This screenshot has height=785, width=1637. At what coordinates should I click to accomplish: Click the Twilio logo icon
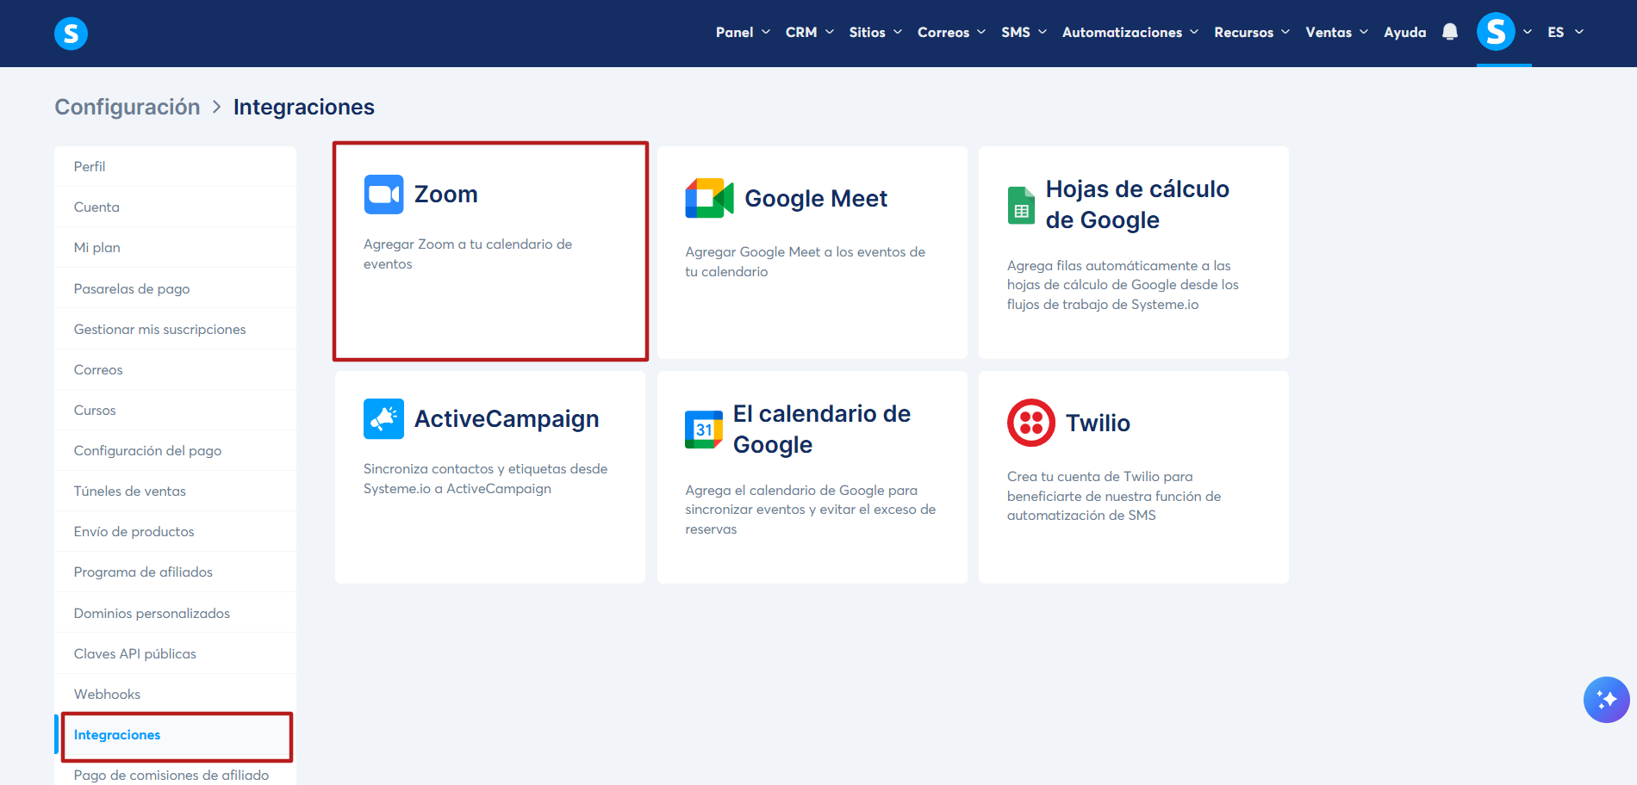[x=1031, y=423]
